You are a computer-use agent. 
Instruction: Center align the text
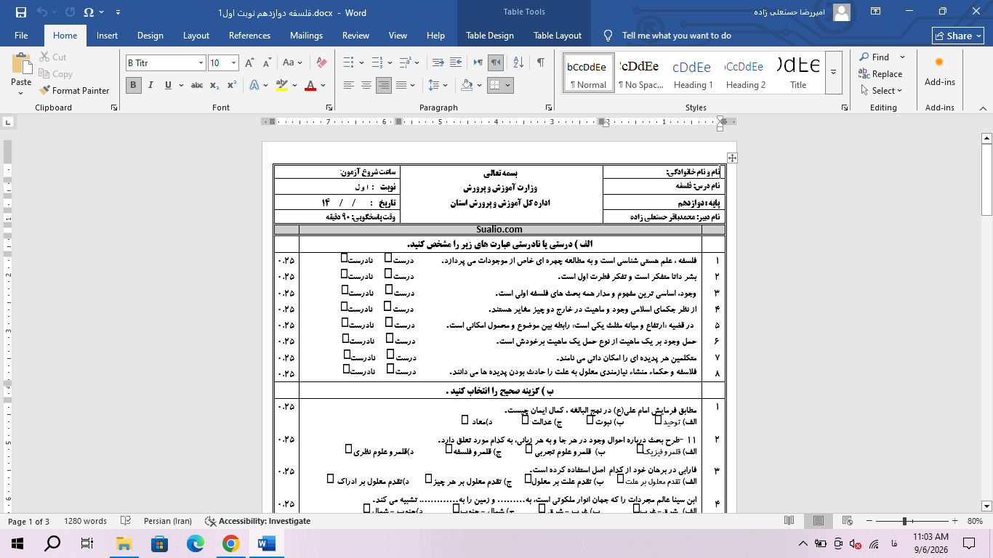pos(366,85)
